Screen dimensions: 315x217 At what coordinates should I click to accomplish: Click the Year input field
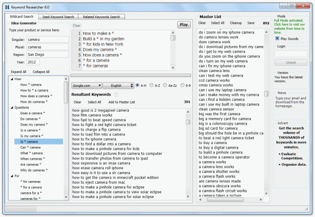click(x=33, y=62)
